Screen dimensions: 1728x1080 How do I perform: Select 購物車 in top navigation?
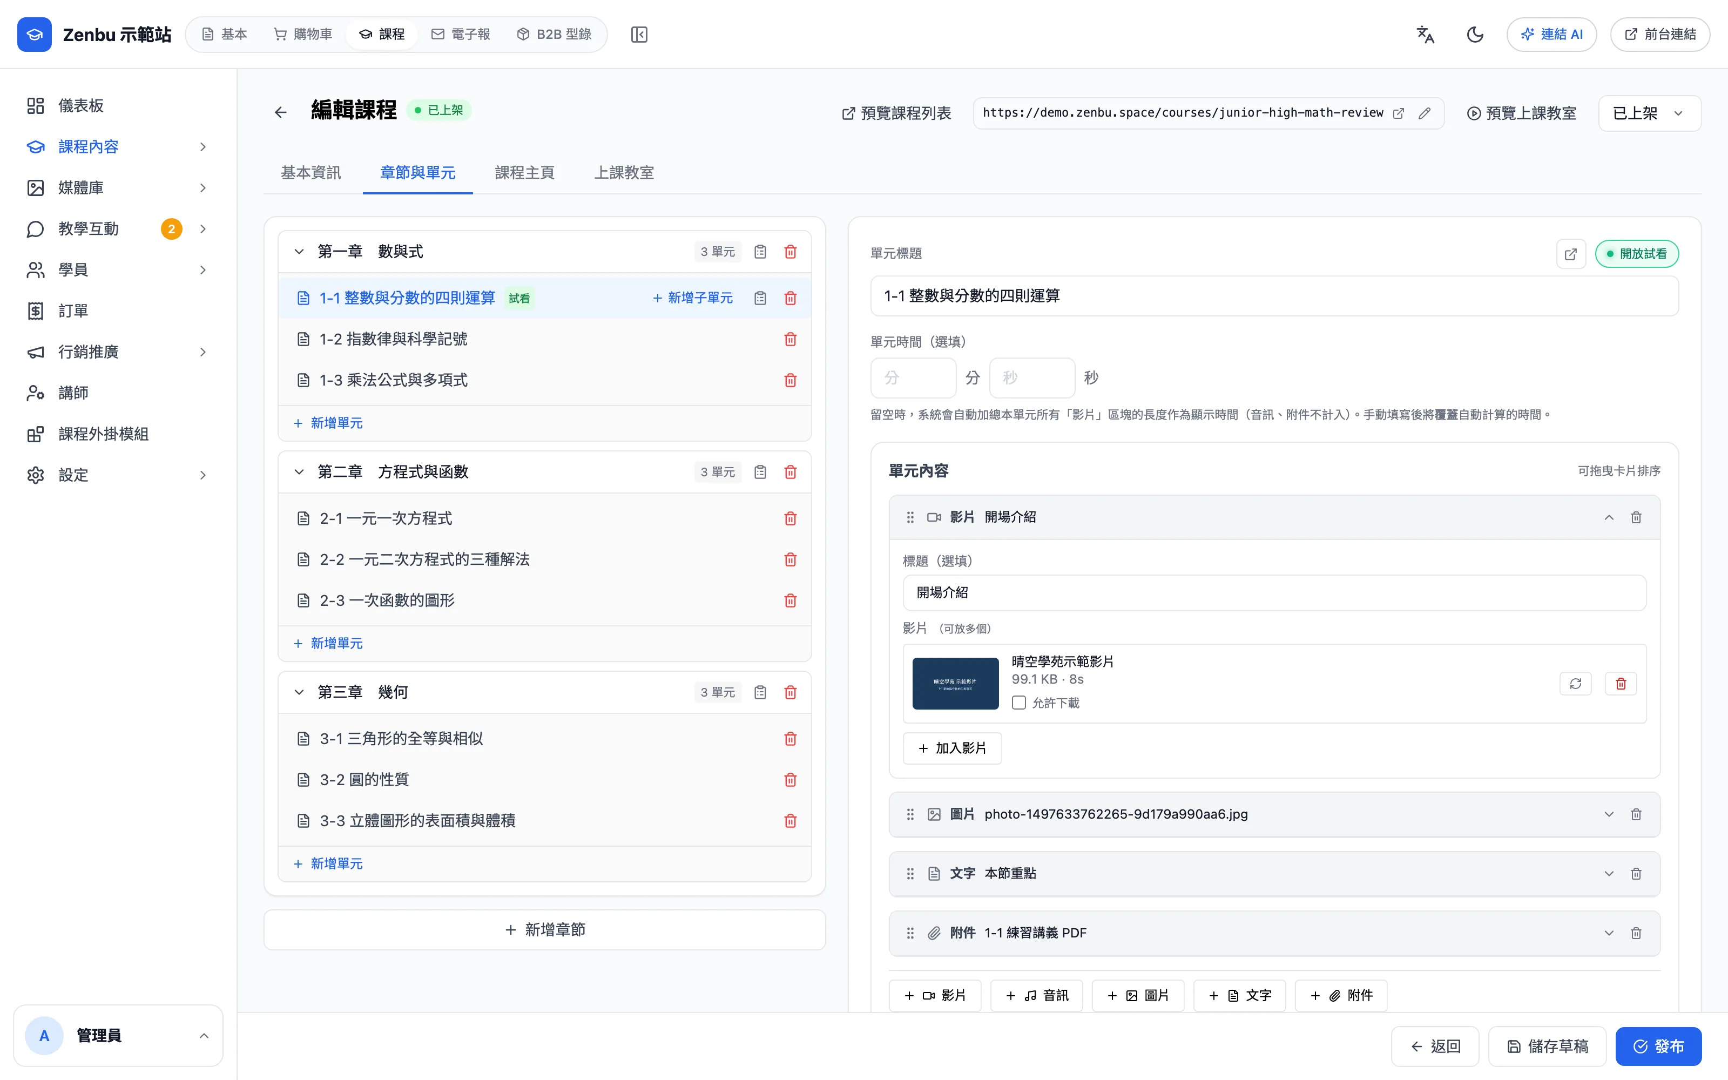[303, 34]
